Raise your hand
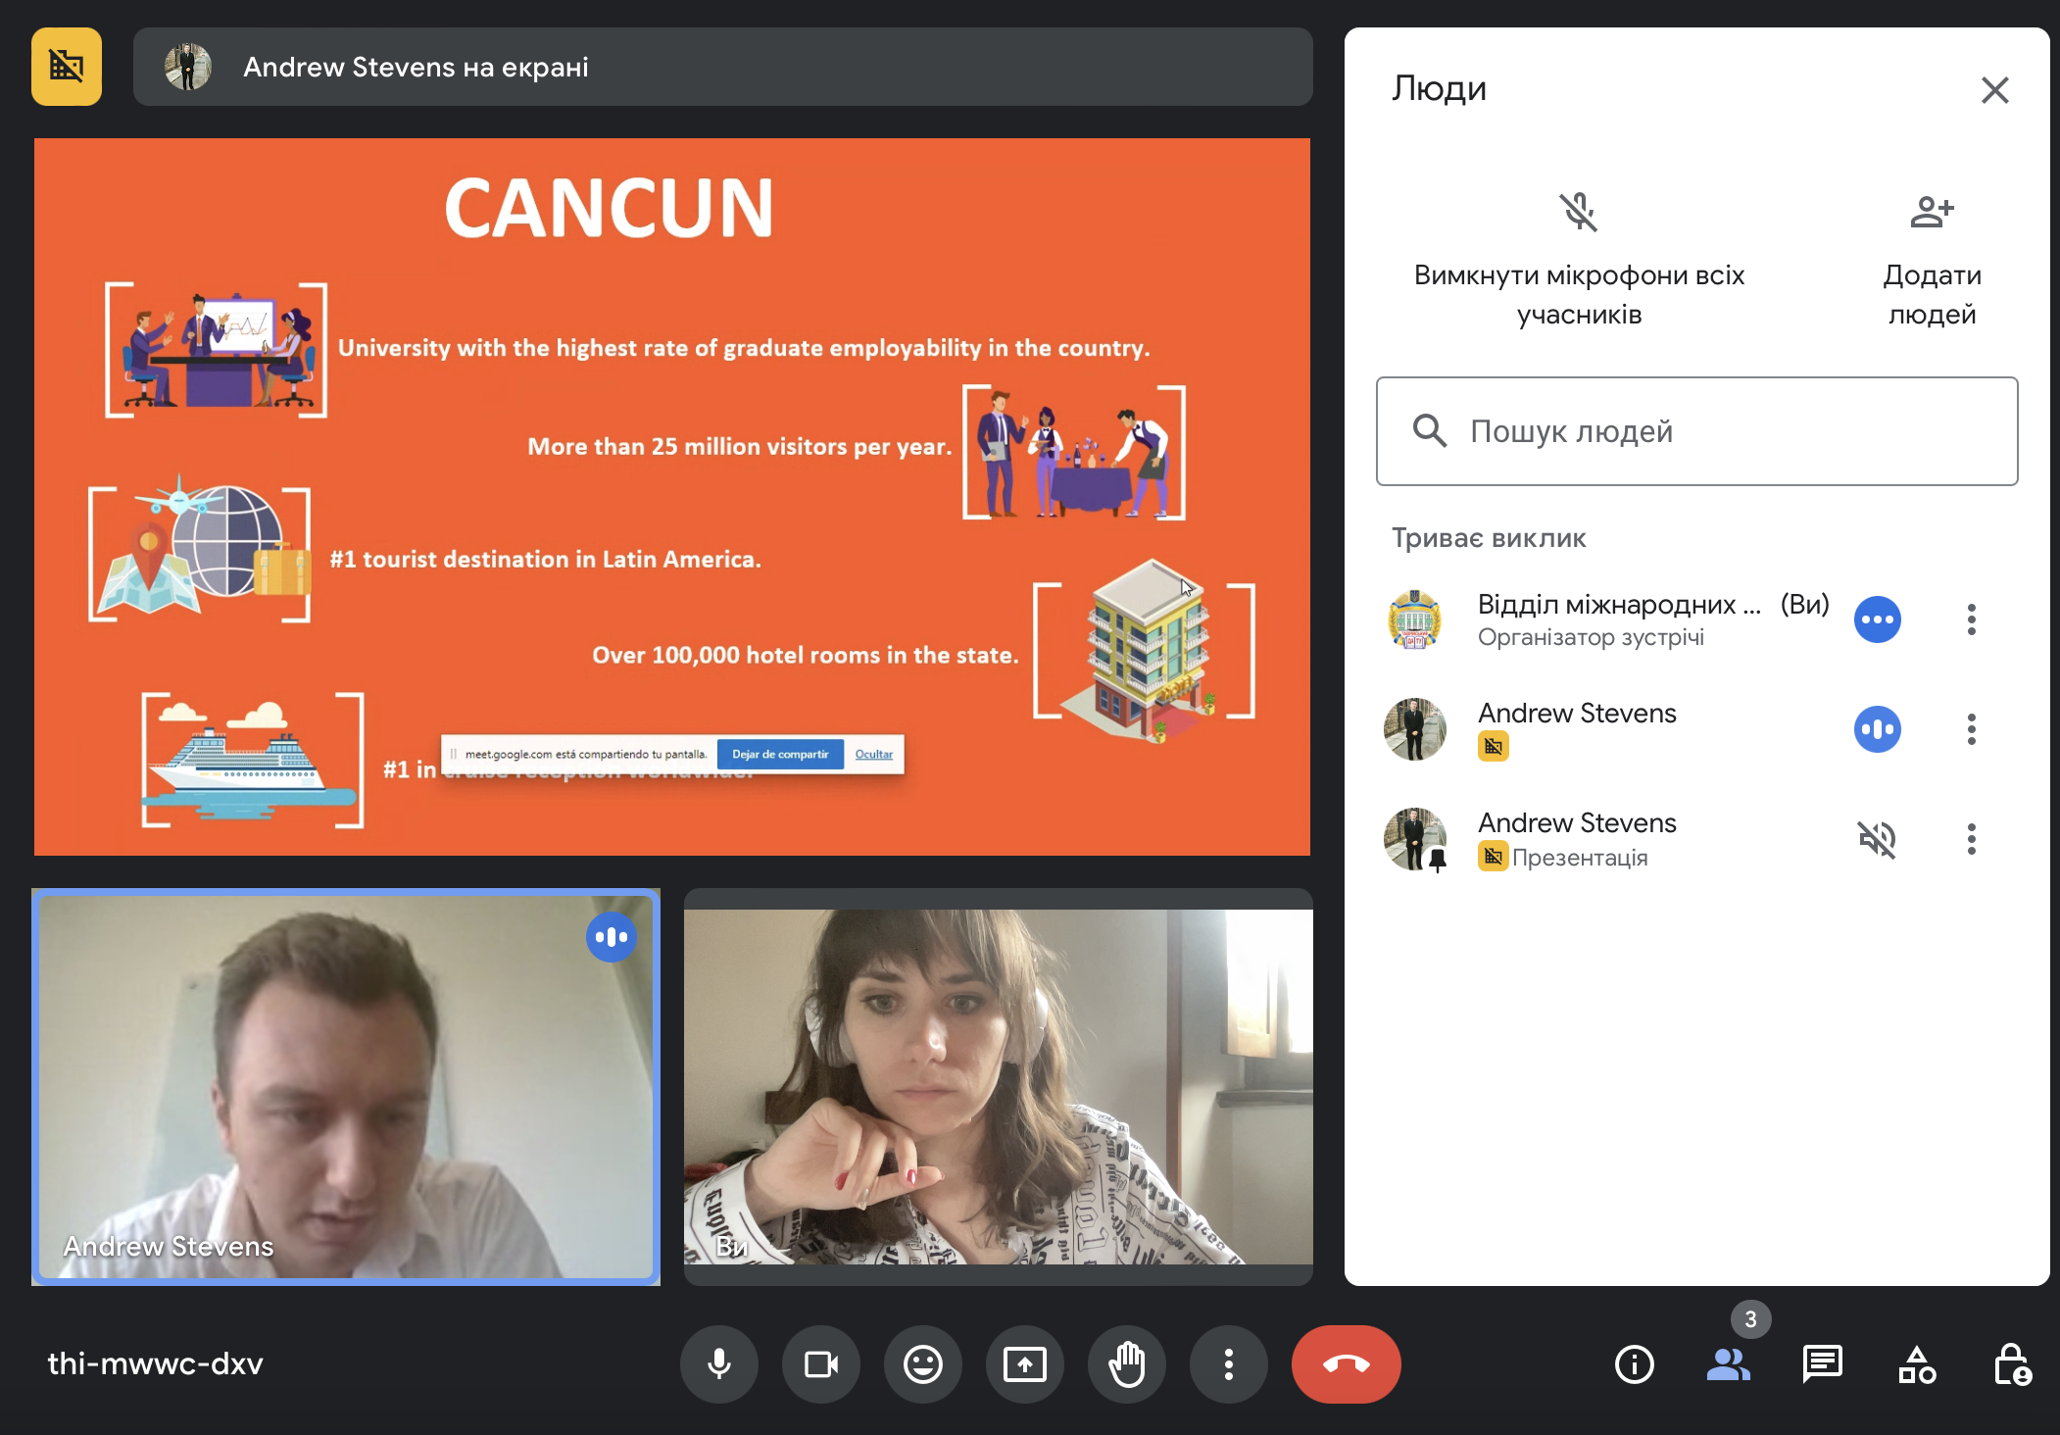This screenshot has height=1435, width=2060. 1126,1363
